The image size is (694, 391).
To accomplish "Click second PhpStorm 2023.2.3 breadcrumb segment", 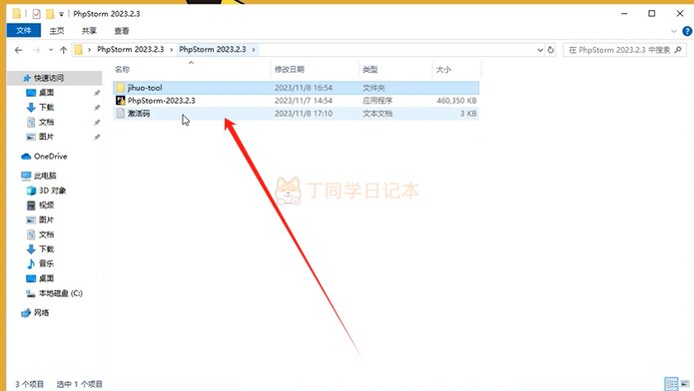I will tap(213, 50).
